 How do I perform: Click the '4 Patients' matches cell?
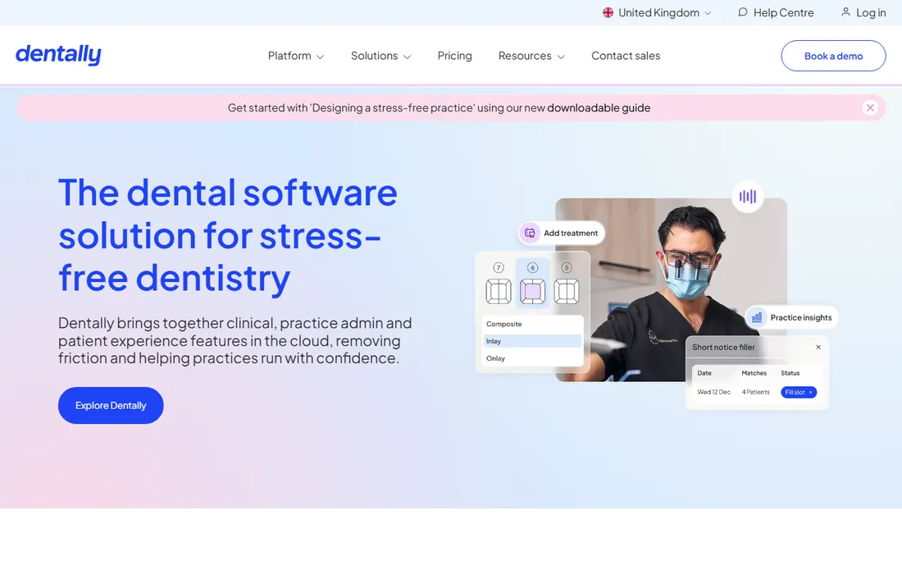[x=755, y=392]
